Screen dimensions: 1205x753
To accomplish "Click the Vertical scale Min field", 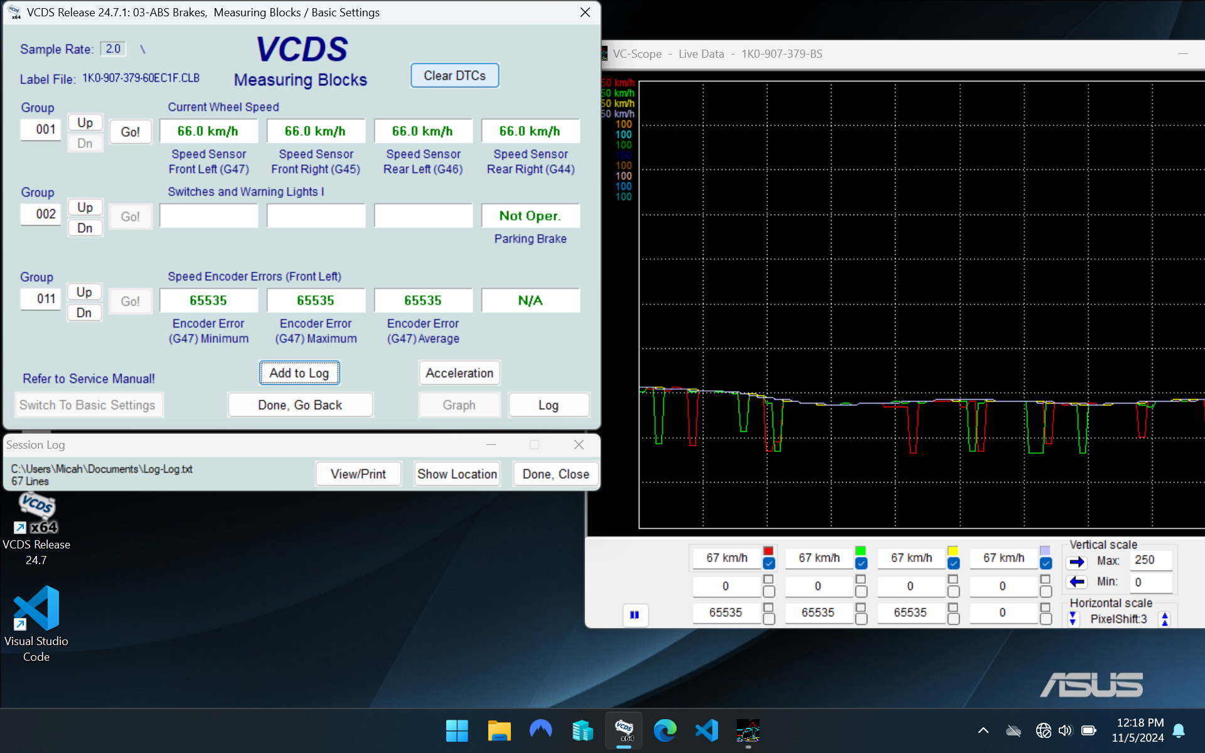I will pyautogui.click(x=1150, y=582).
